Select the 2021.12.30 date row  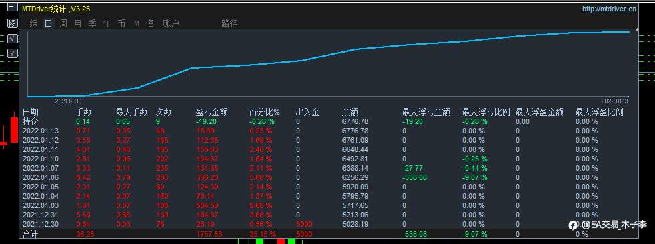(41, 225)
